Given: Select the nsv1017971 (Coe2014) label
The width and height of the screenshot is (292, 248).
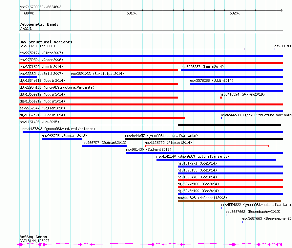Looking at the screenshot, I should pos(197,163).
